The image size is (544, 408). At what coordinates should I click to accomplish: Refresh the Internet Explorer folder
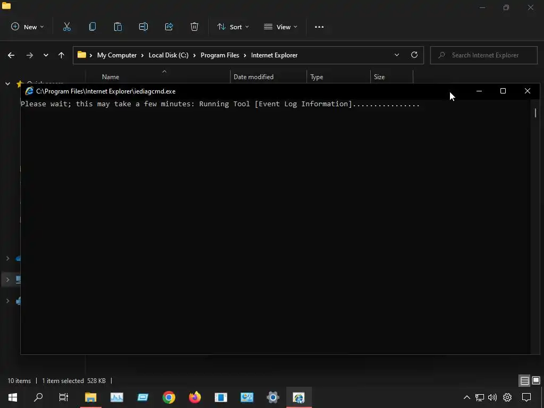(414, 55)
